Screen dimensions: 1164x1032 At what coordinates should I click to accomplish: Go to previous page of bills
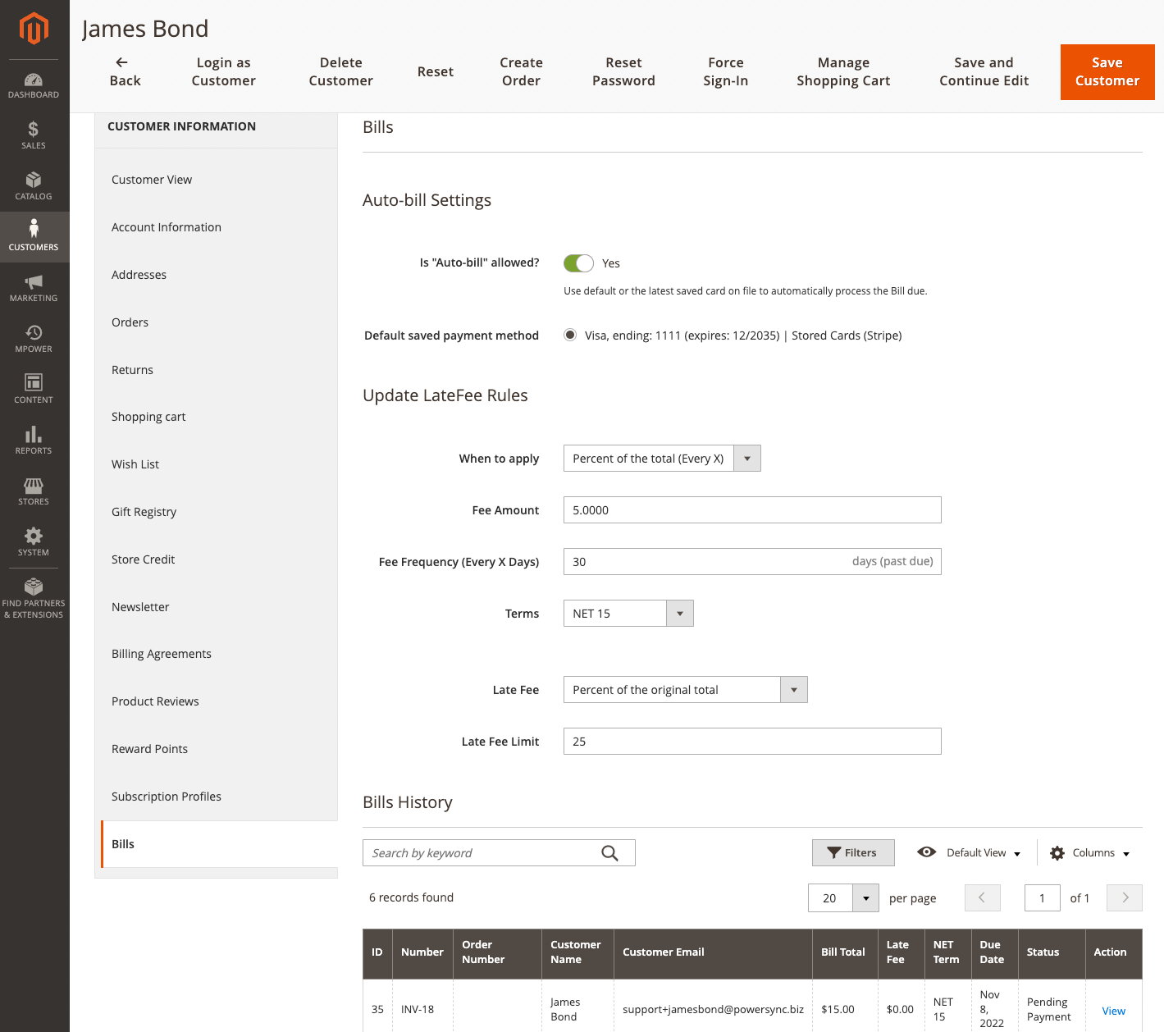[983, 897]
